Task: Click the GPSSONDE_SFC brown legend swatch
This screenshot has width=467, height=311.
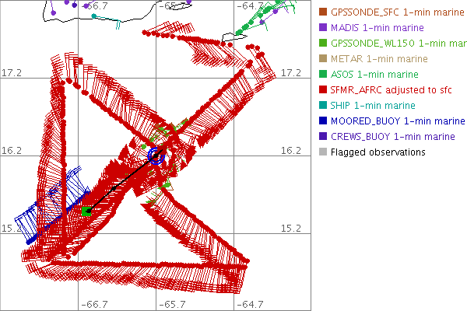Action: tap(322, 12)
